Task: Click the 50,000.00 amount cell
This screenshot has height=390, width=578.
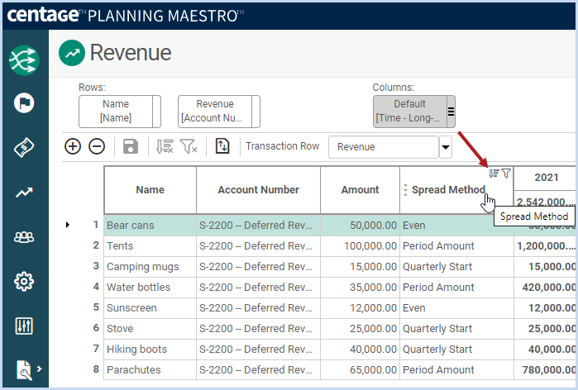Action: pyautogui.click(x=360, y=226)
